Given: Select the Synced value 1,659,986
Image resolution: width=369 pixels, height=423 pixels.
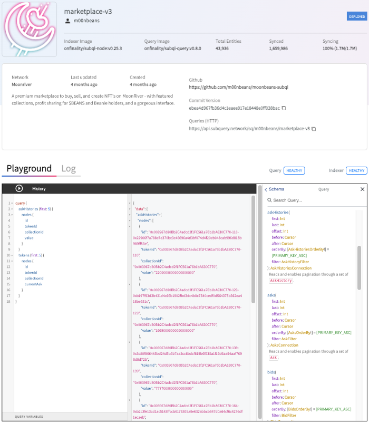Looking at the screenshot, I should [278, 49].
